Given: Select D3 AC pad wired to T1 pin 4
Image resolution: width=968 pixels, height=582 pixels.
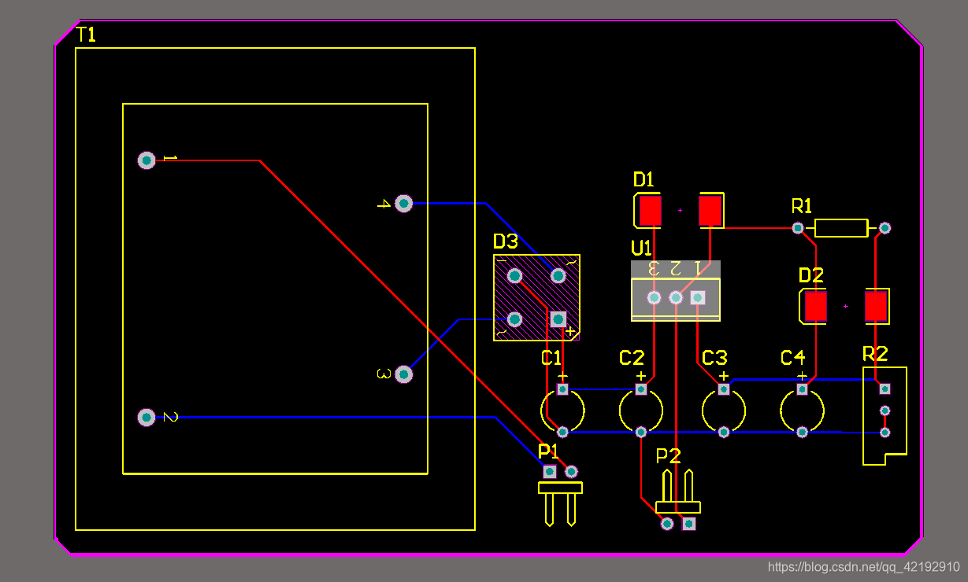Looking at the screenshot, I should tap(558, 275).
